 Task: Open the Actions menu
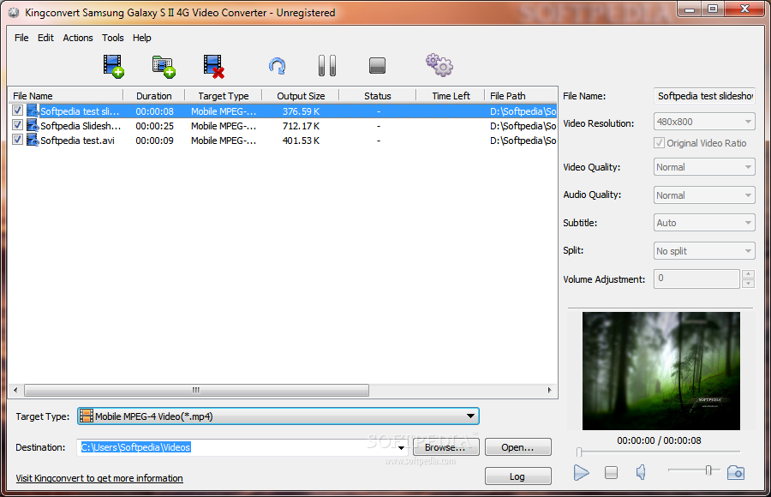coord(78,38)
